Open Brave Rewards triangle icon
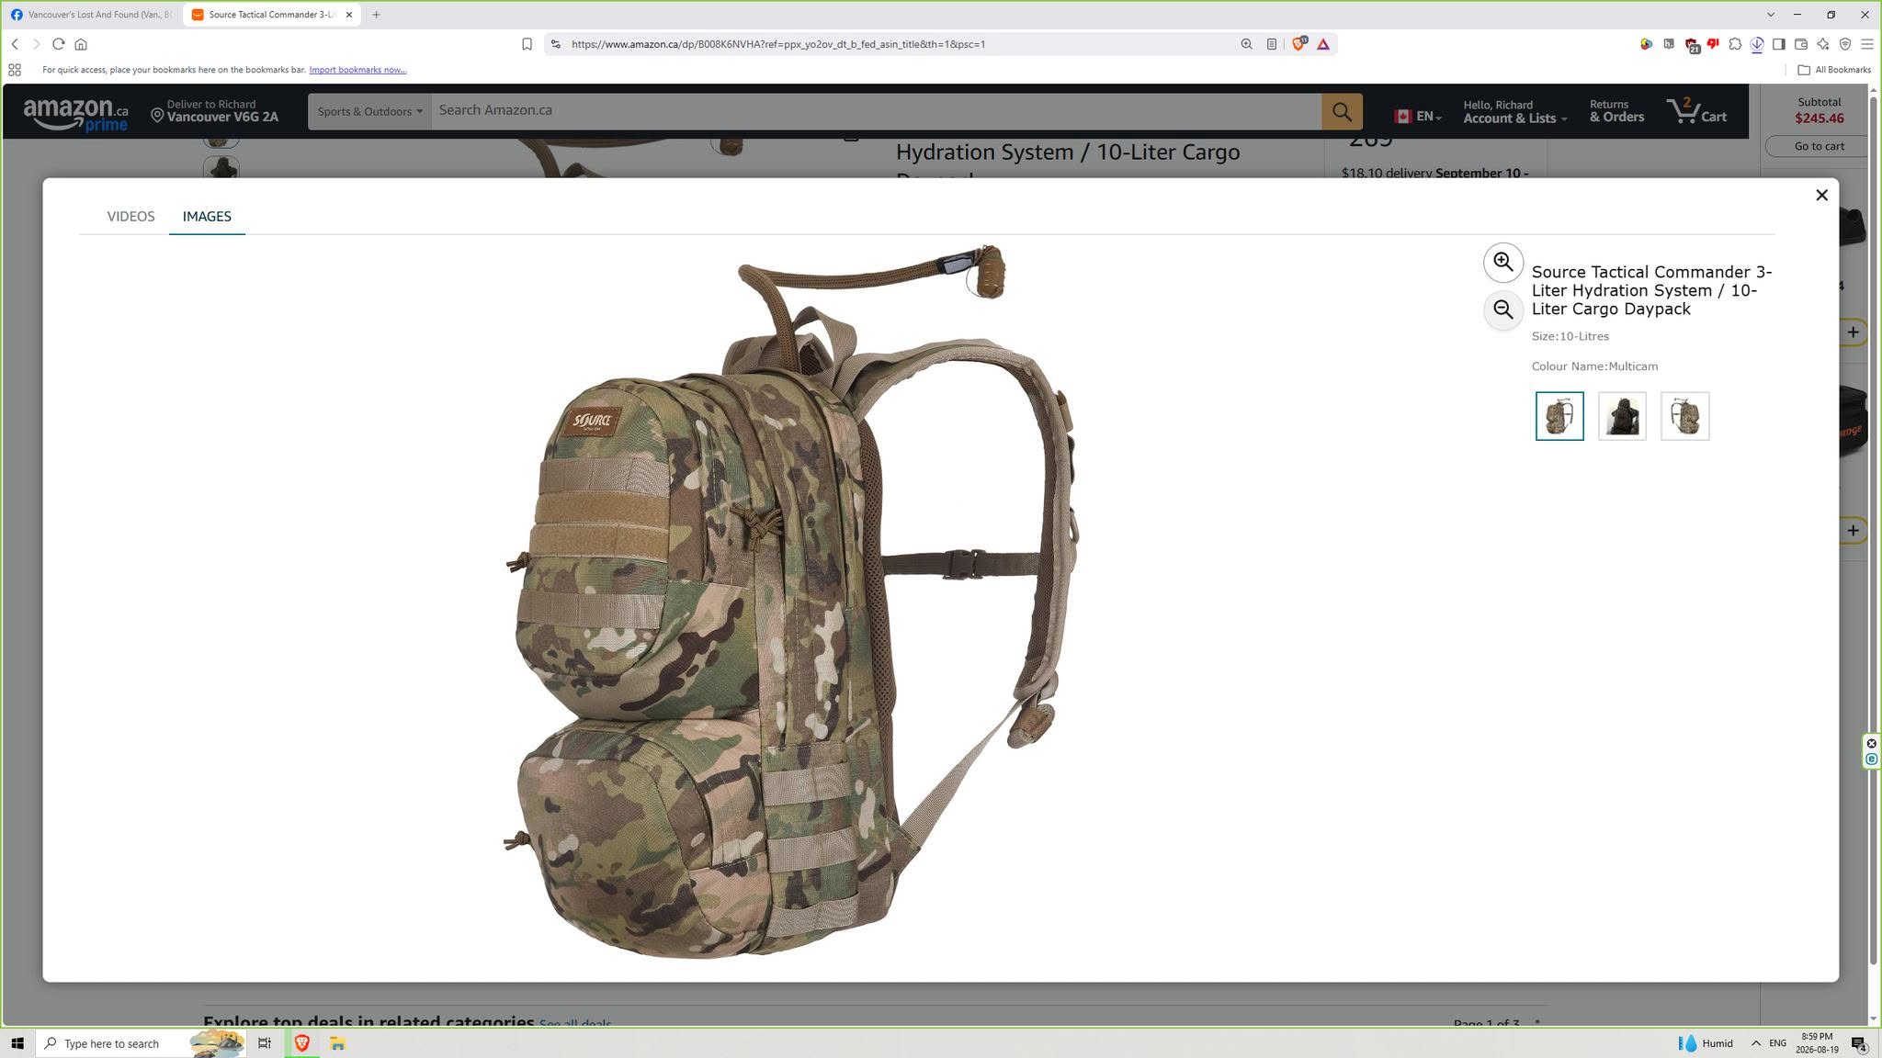The width and height of the screenshot is (1882, 1058). tap(1323, 44)
